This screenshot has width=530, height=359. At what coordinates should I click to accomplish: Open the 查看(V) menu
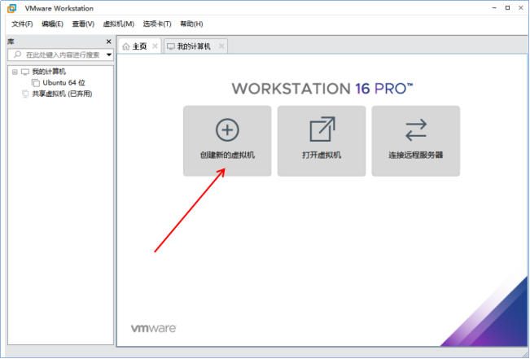83,24
